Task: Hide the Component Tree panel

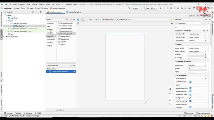Action: click(x=74, y=65)
